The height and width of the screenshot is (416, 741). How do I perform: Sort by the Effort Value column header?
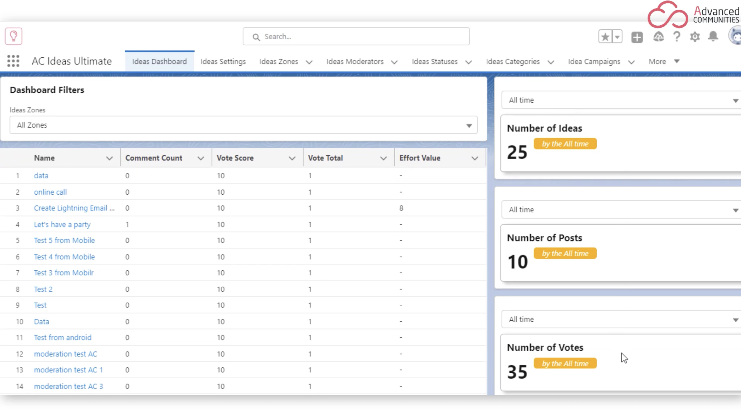(420, 158)
